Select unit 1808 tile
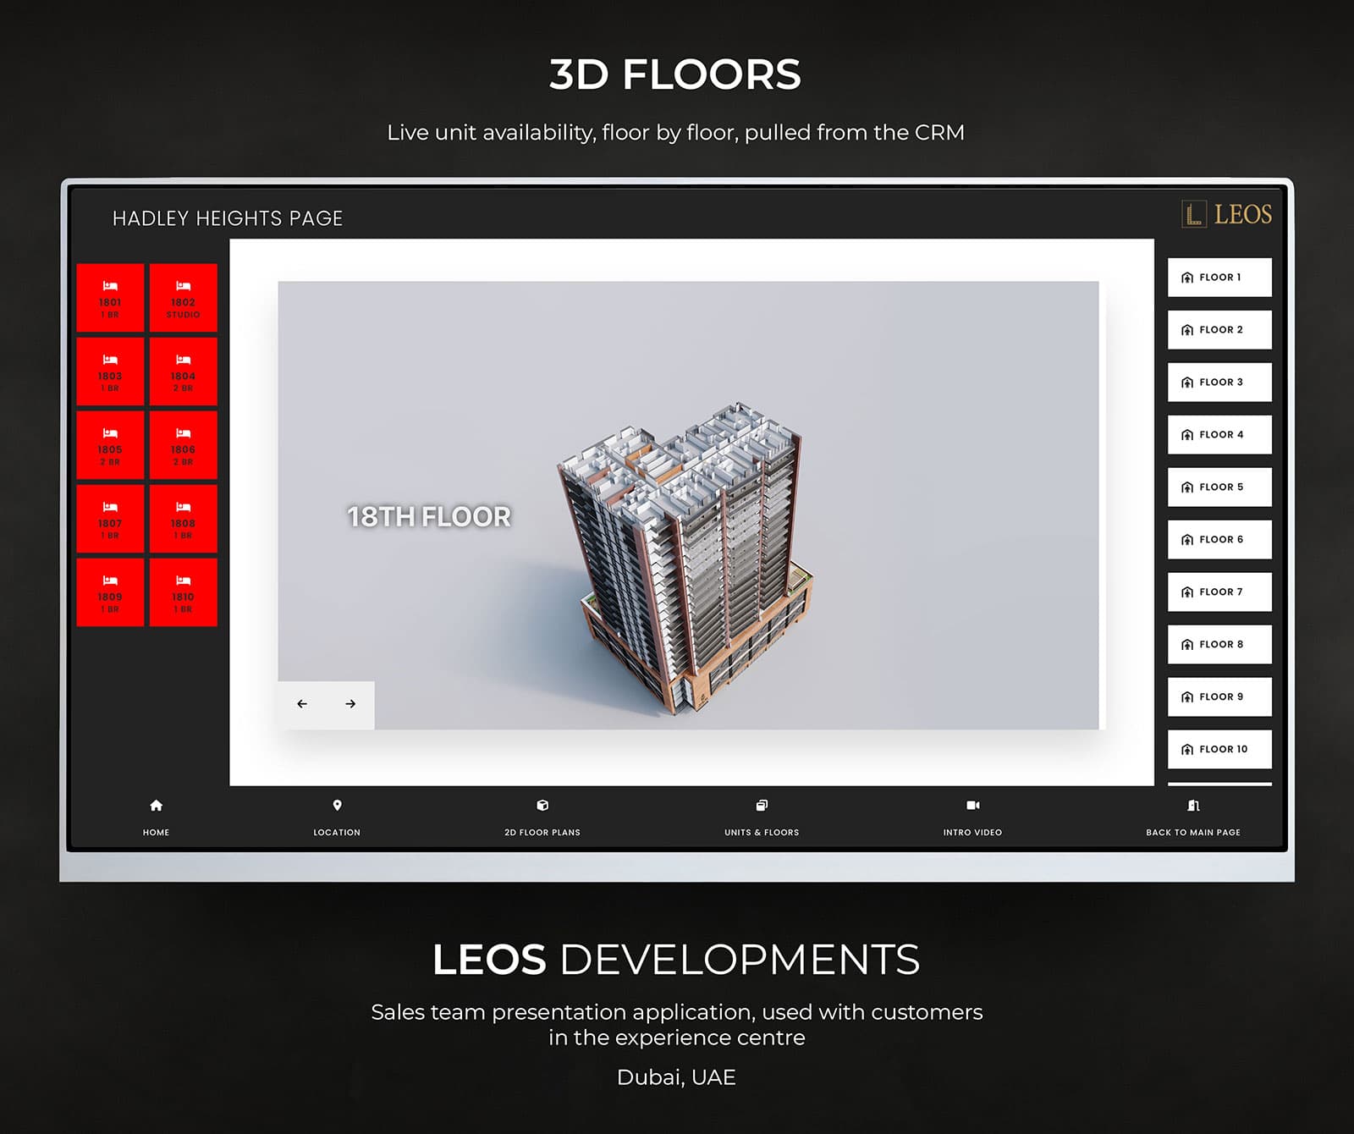The image size is (1354, 1134). [183, 518]
